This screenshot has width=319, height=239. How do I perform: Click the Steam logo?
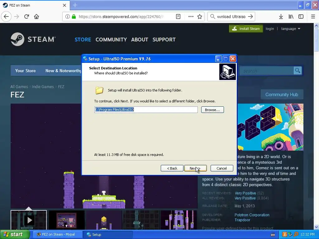coord(33,39)
